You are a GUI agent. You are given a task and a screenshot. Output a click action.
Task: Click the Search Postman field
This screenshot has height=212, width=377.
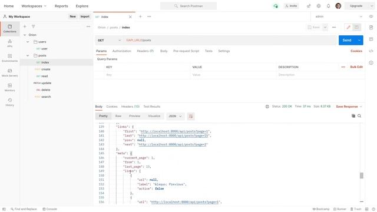point(188,6)
